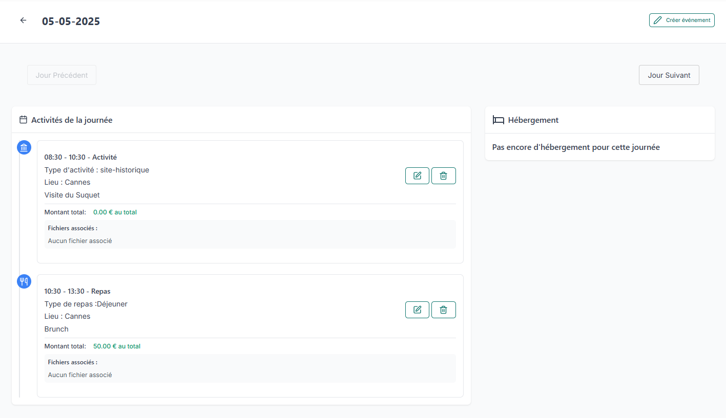Click calendar icon beside Activités de la journée

[23, 120]
